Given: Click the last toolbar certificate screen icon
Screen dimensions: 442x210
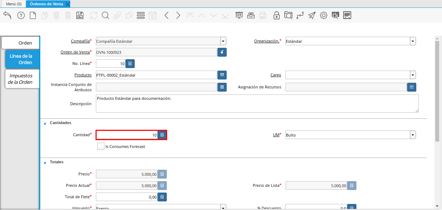Looking at the screenshot, I should point(347,15).
